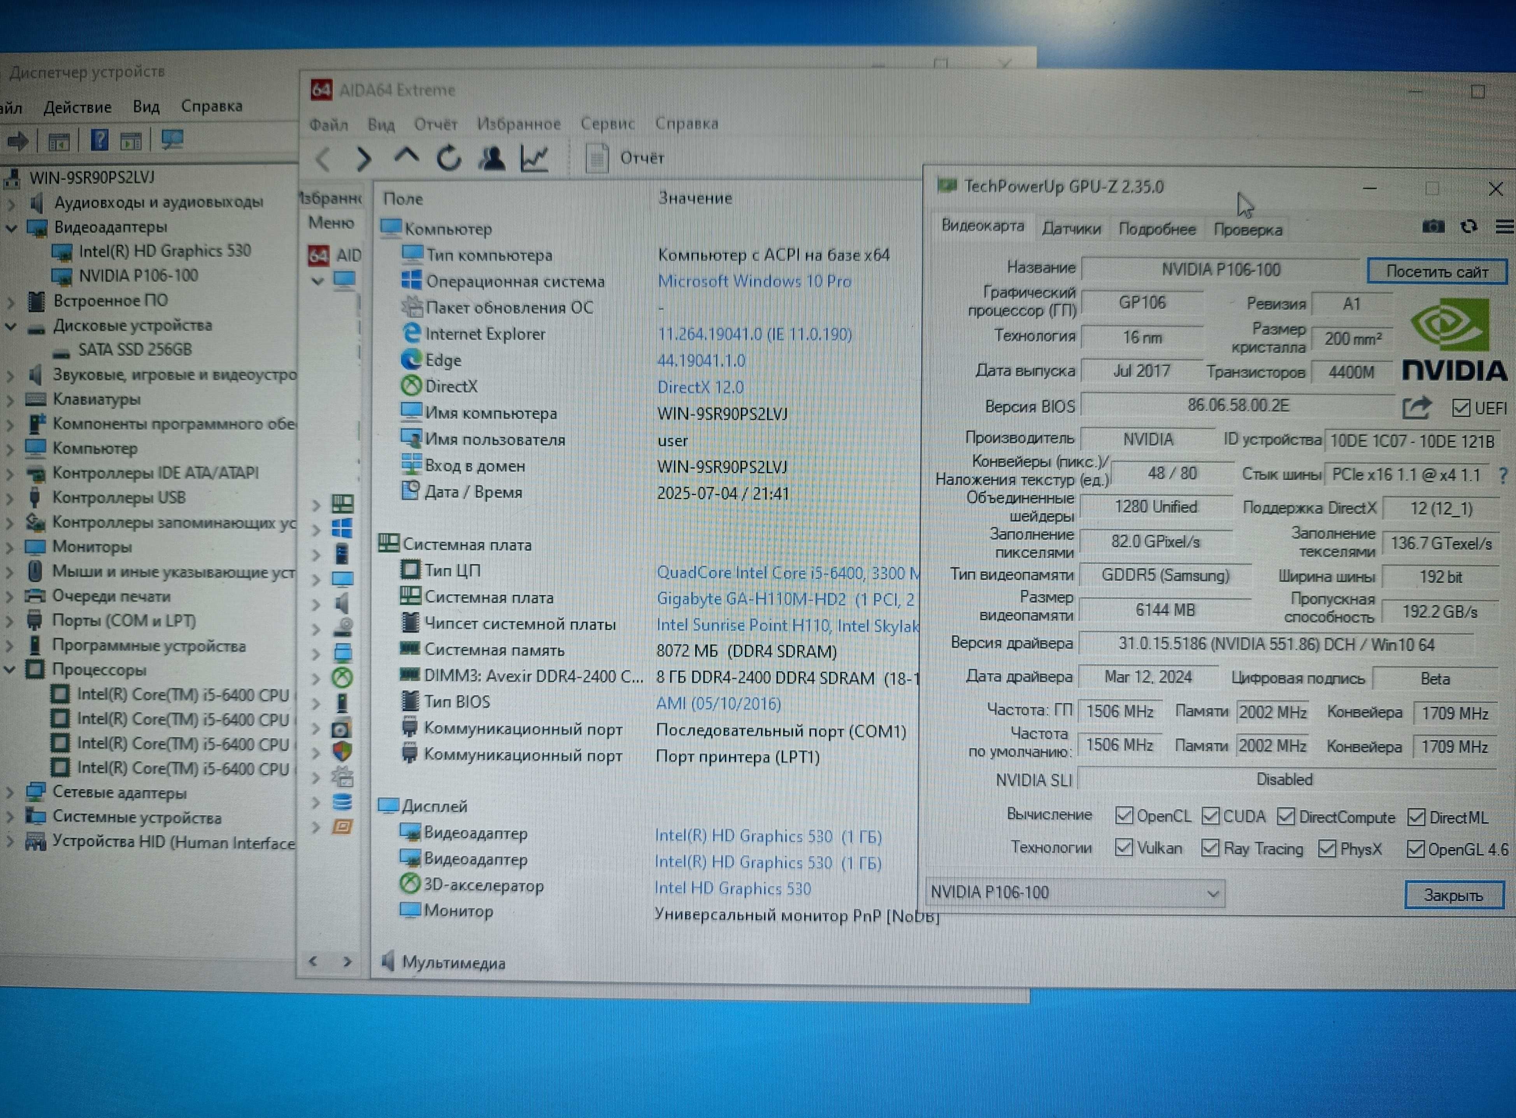This screenshot has width=1516, height=1118.
Task: Click database stack icon in AIDA64 sidebar
Action: (x=342, y=803)
